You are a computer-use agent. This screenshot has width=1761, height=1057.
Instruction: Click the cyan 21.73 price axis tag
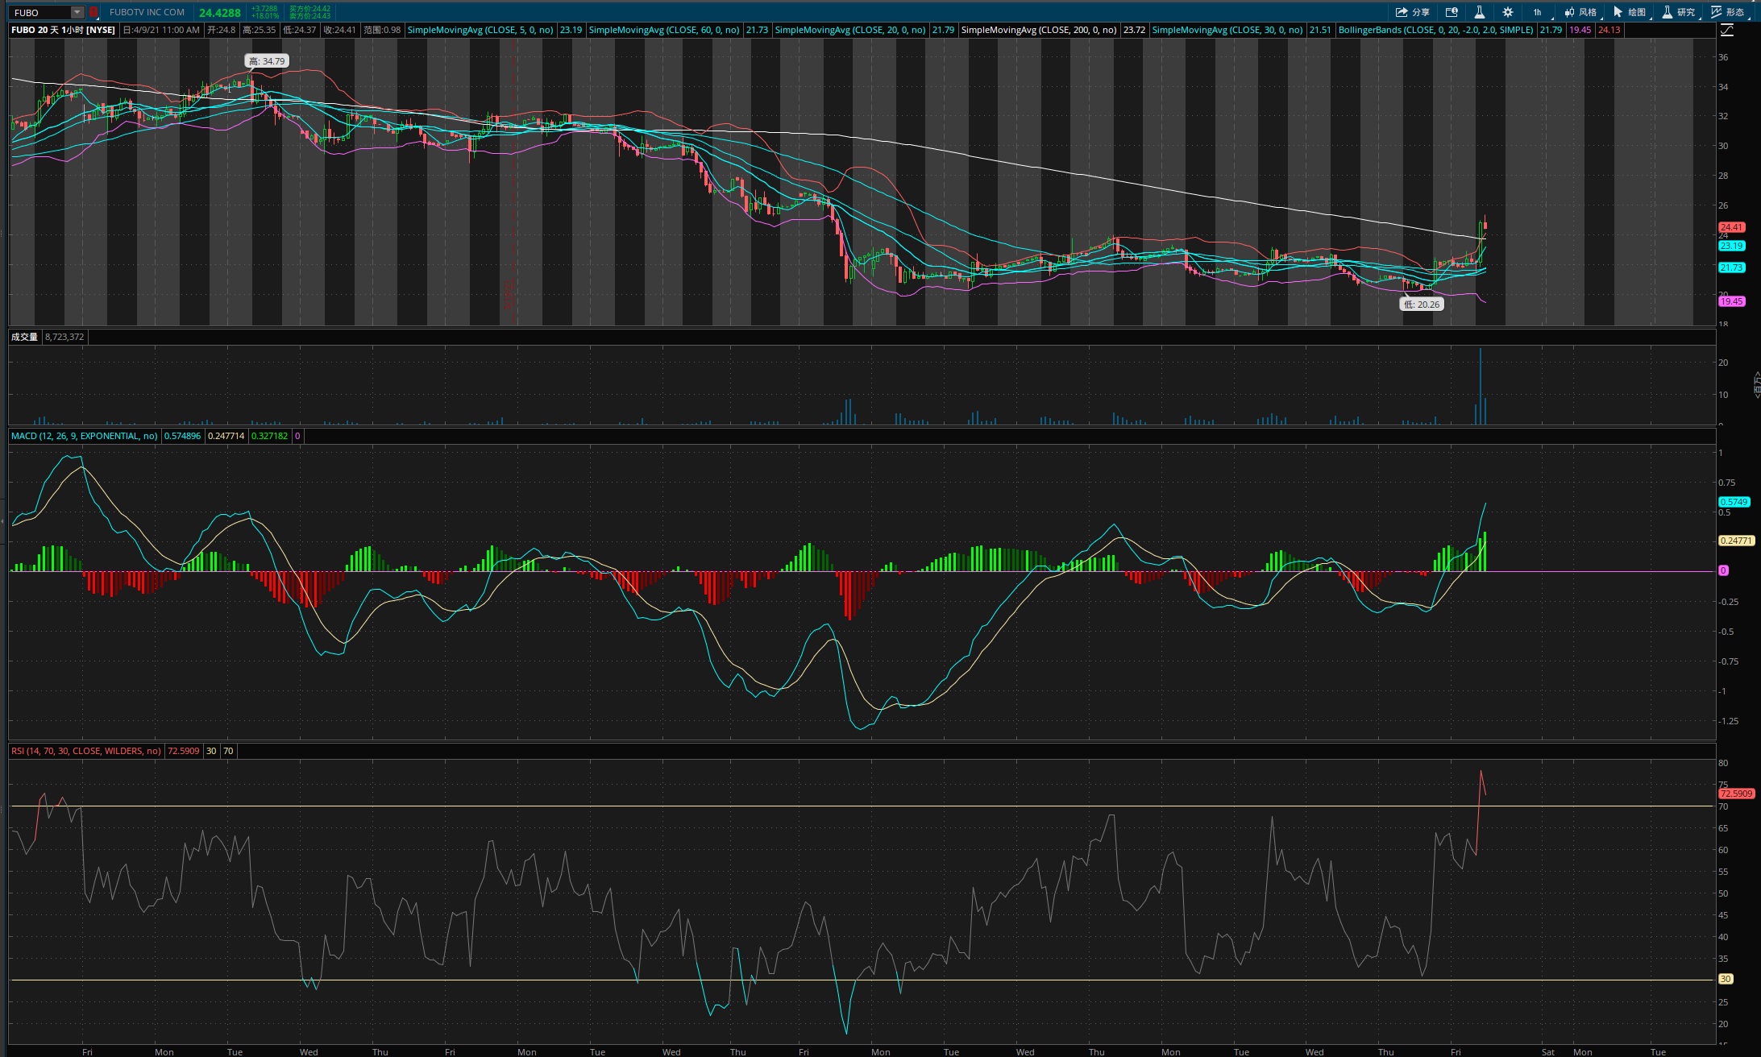(1732, 267)
